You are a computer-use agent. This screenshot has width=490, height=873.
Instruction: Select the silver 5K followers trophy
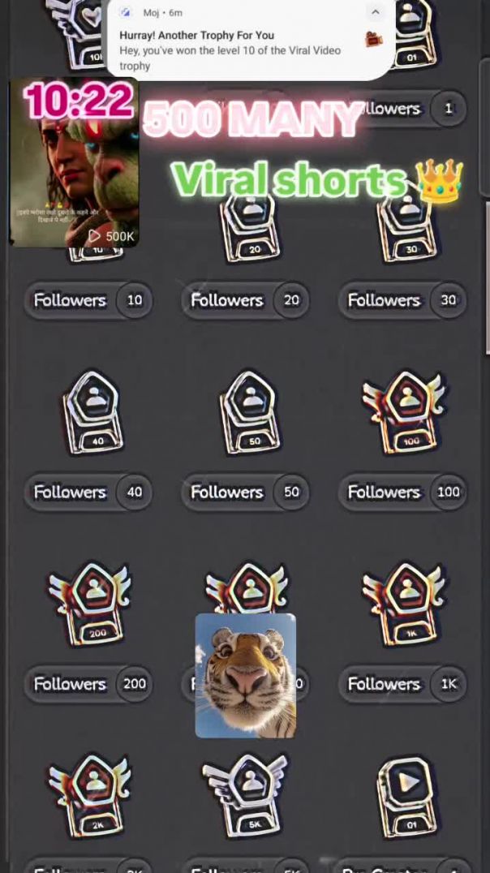pyautogui.click(x=247, y=796)
